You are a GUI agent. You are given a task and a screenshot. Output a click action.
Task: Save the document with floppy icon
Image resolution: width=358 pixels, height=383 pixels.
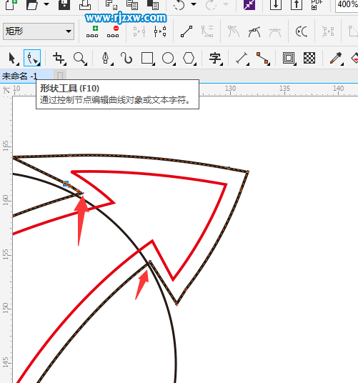(x=64, y=4)
